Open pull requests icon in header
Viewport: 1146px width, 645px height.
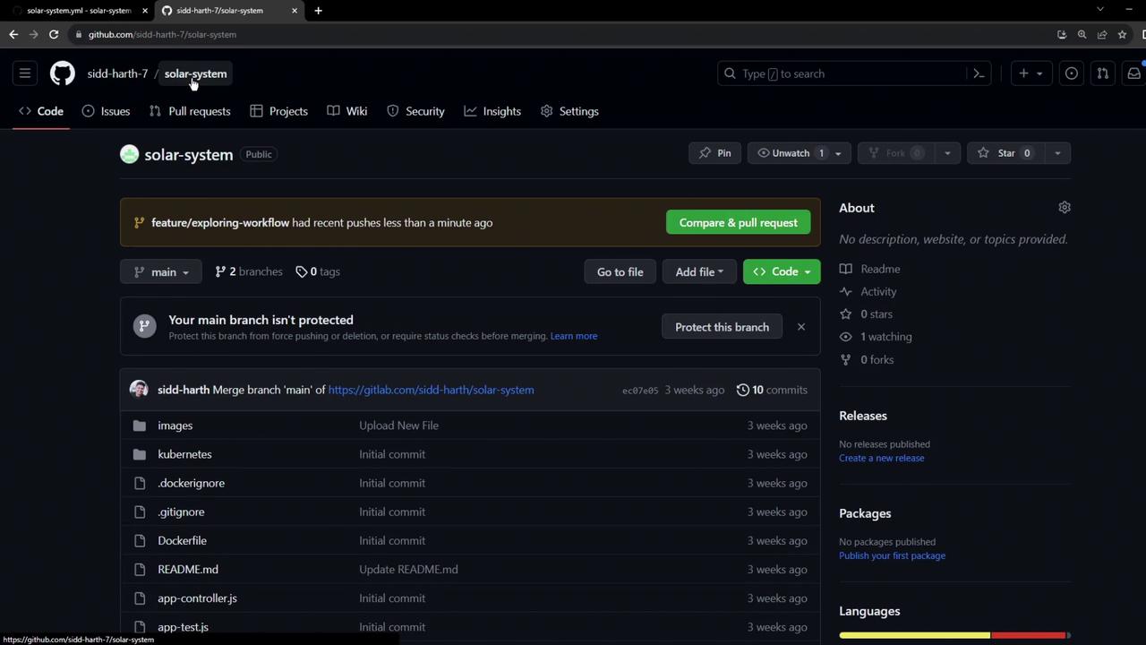coord(1103,73)
